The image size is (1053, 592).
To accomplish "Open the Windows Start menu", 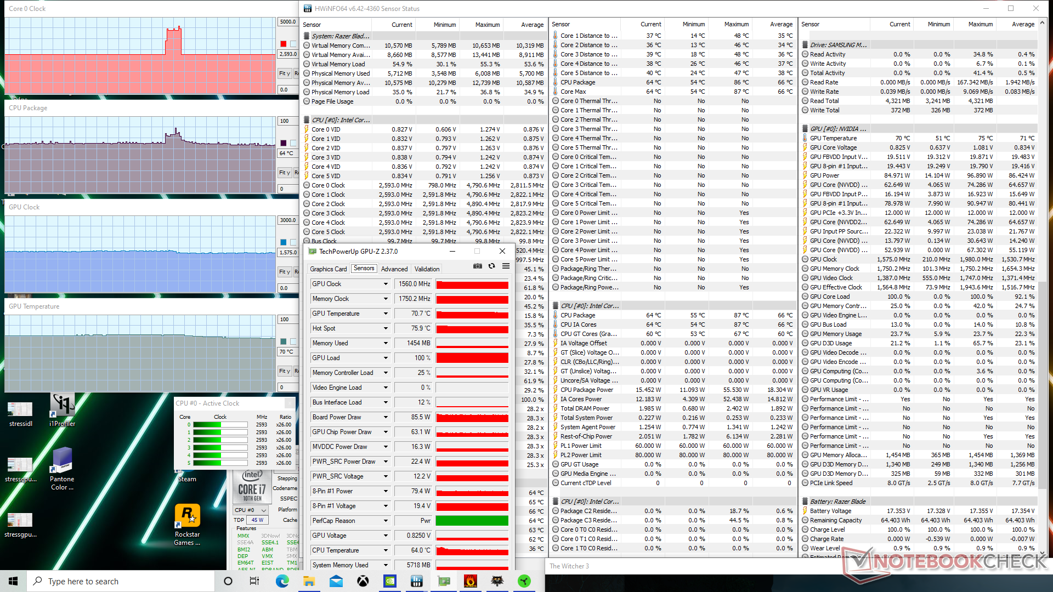I will click(13, 581).
